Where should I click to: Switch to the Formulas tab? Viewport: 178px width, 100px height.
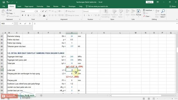tap(40, 6)
